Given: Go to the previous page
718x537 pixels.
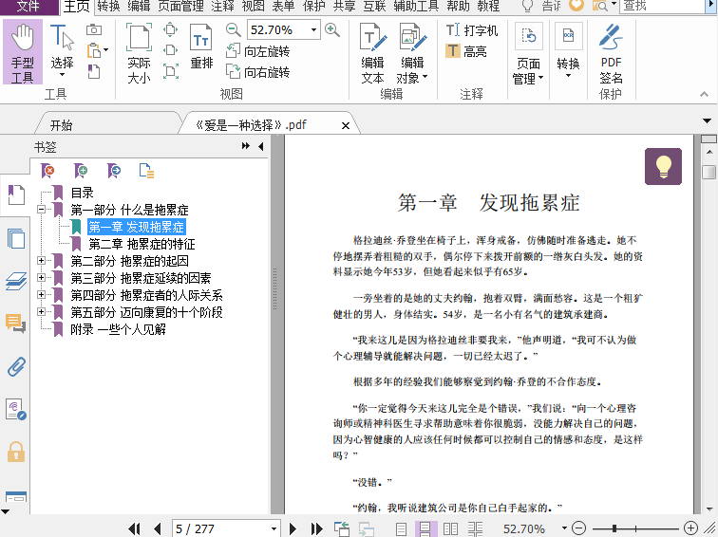Looking at the screenshot, I should tap(158, 528).
